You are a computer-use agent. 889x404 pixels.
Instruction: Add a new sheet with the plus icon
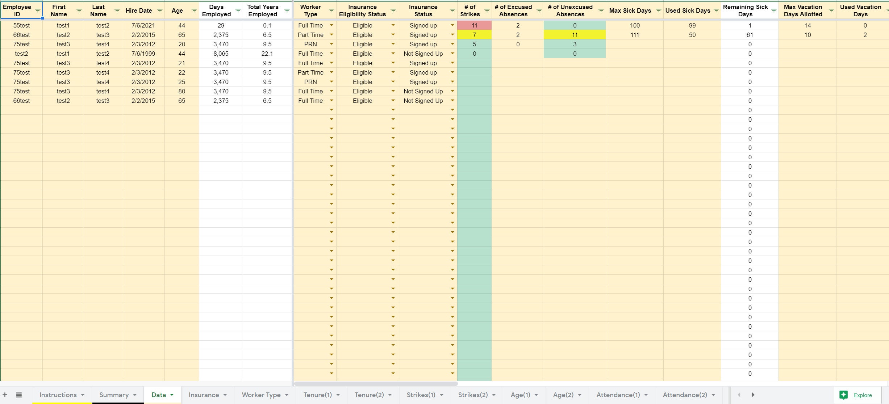click(4, 395)
